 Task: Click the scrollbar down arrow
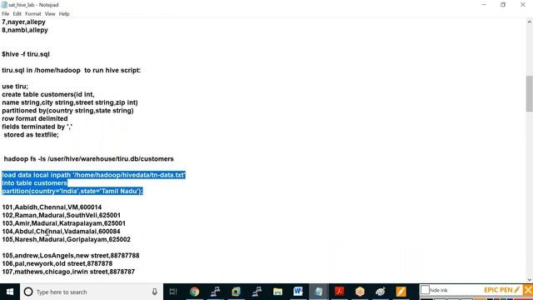pyautogui.click(x=530, y=280)
